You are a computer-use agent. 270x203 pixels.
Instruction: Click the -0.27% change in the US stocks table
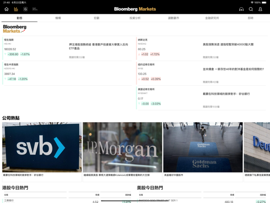[261, 202]
